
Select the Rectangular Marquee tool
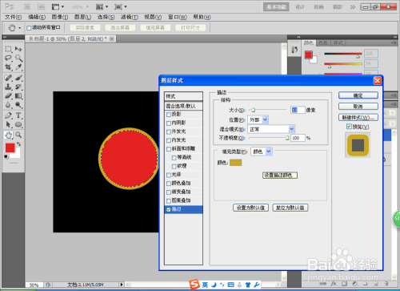tap(8, 49)
